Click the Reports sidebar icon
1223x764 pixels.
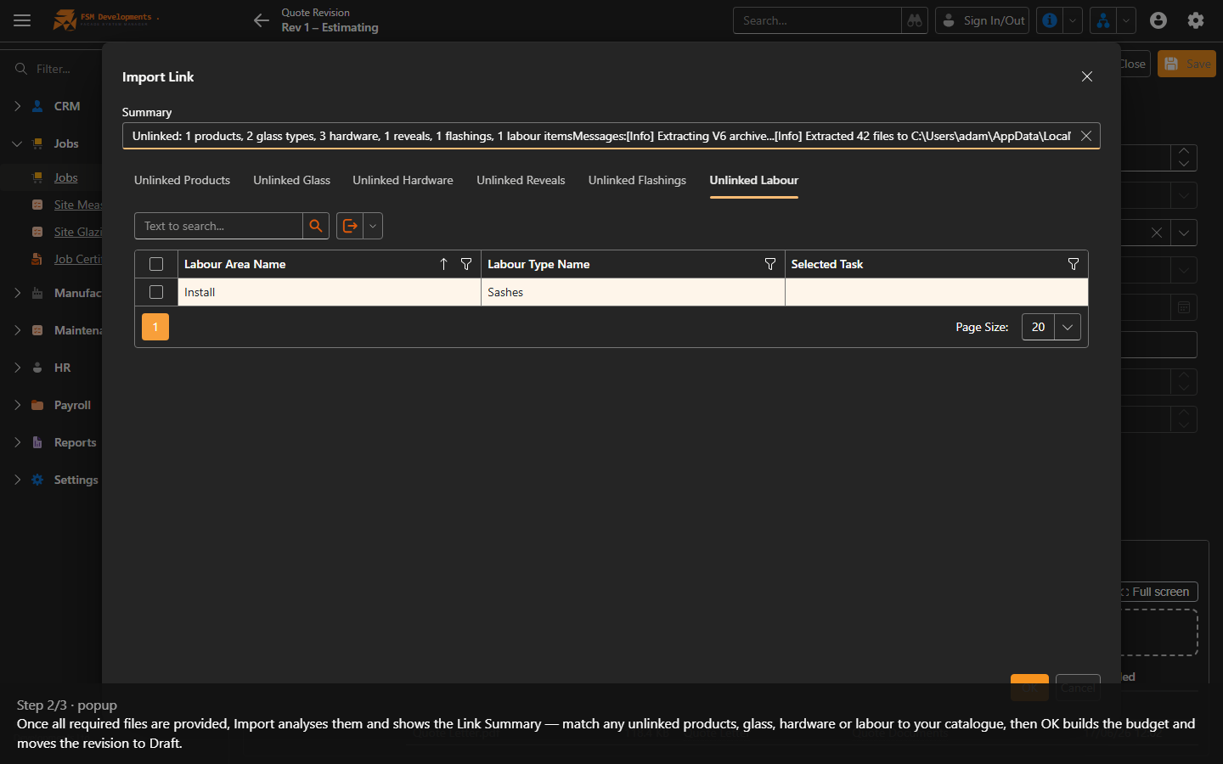point(37,442)
